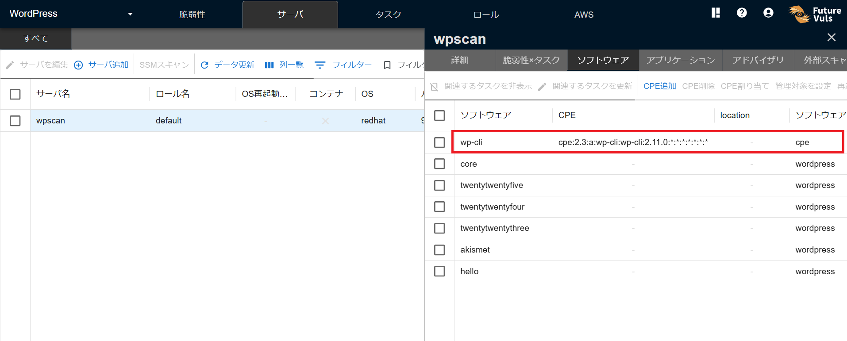The height and width of the screenshot is (341, 847).
Task: Click the release notes board icon
Action: click(716, 13)
